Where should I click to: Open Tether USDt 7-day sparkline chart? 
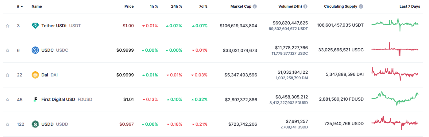[x=395, y=24]
